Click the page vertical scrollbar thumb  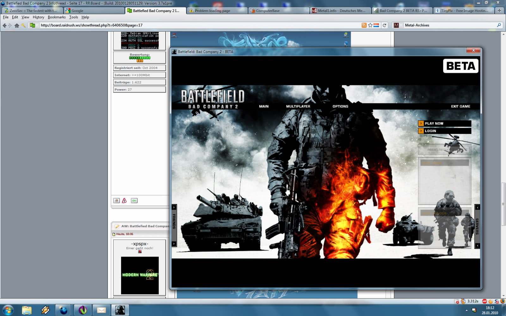[503, 204]
